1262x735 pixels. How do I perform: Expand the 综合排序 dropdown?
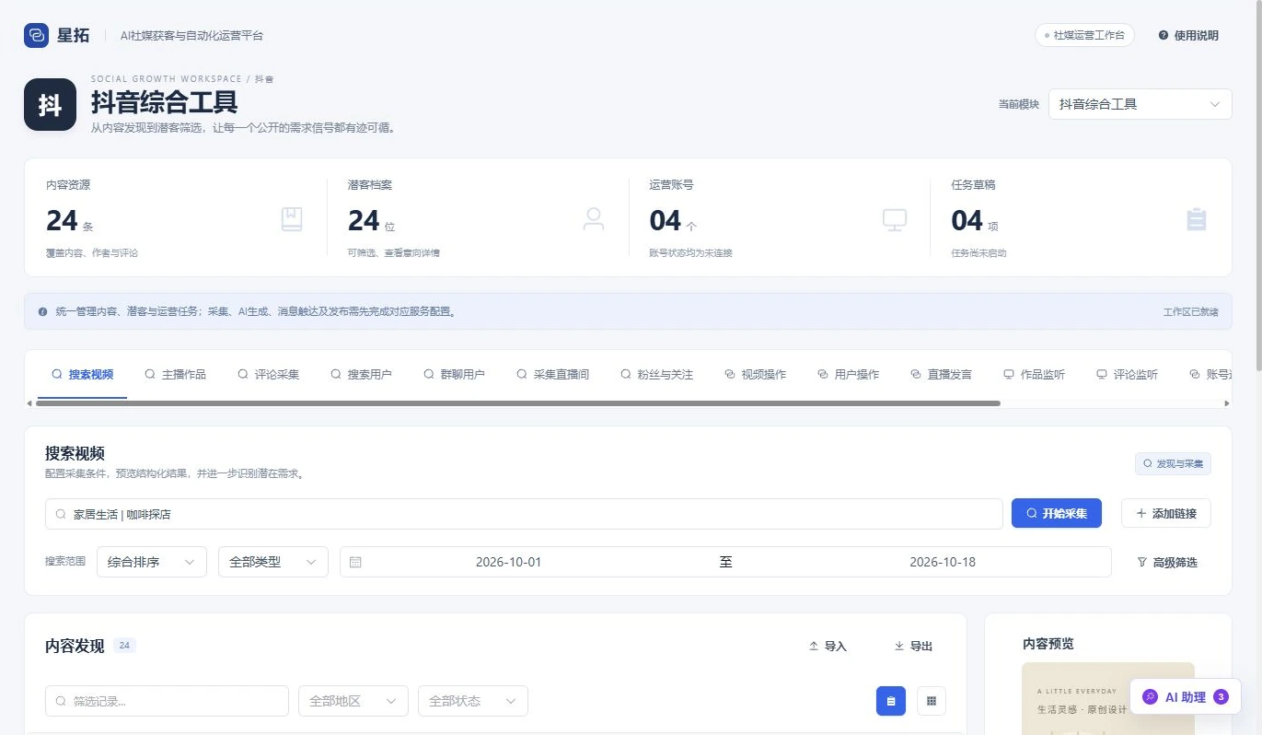click(152, 562)
